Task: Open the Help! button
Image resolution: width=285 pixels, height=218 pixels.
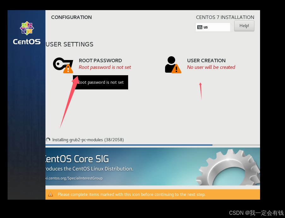Action: coord(244,26)
